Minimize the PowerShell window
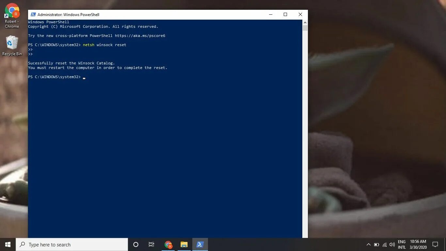 [270, 14]
